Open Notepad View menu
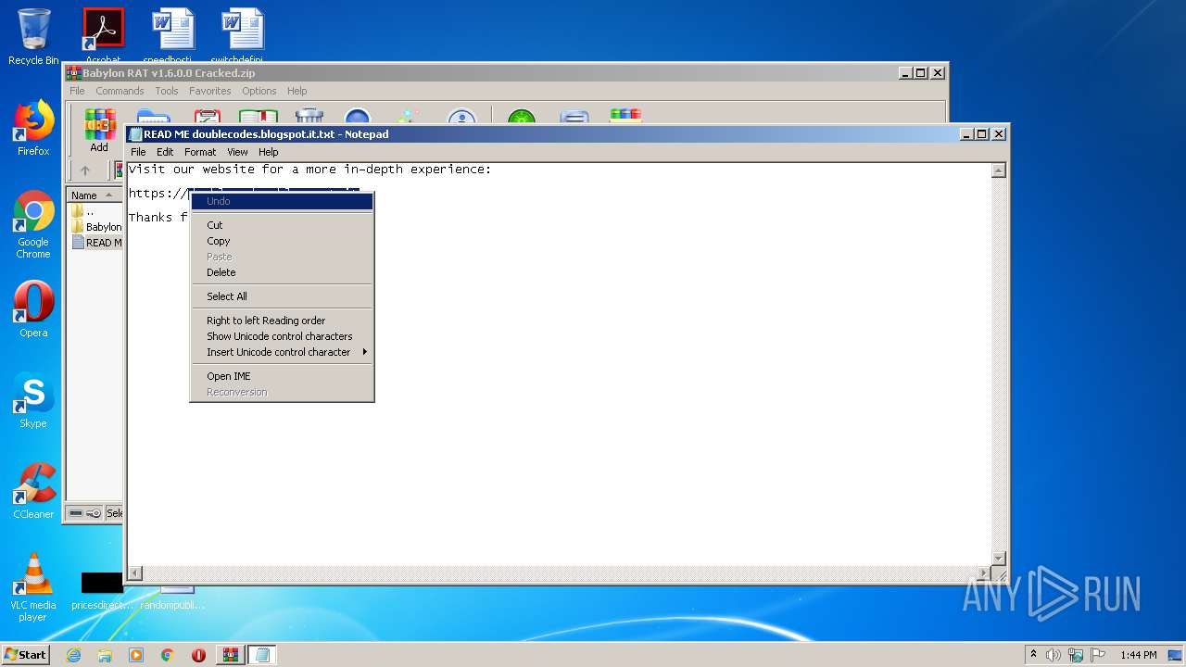This screenshot has width=1186, height=667. pos(237,152)
